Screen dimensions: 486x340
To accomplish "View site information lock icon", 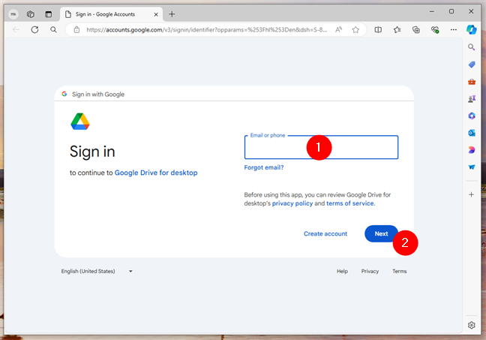I will pos(76,30).
